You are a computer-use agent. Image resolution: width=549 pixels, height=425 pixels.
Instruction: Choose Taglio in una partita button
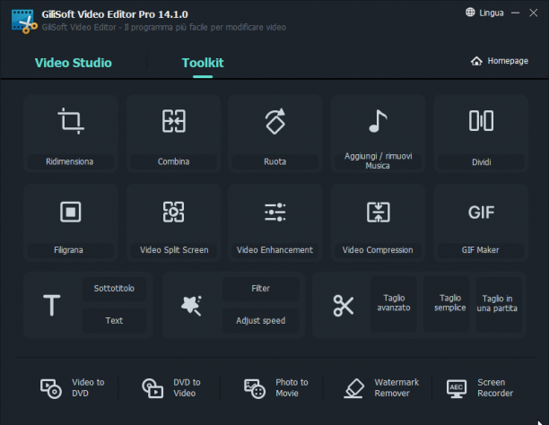point(499,303)
